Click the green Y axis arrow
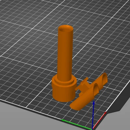 click(x=76, y=124)
